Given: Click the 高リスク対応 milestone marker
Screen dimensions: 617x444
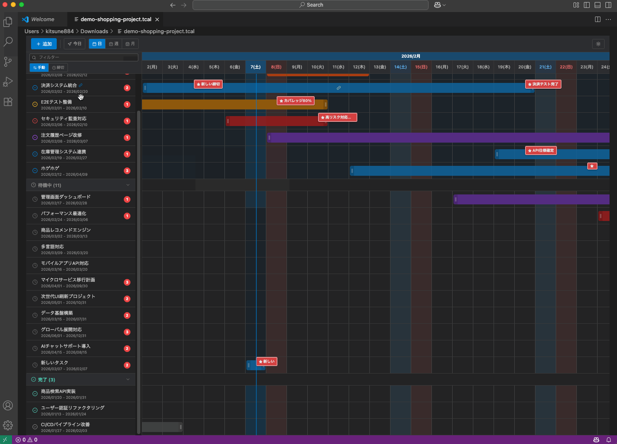Looking at the screenshot, I should coord(337,117).
